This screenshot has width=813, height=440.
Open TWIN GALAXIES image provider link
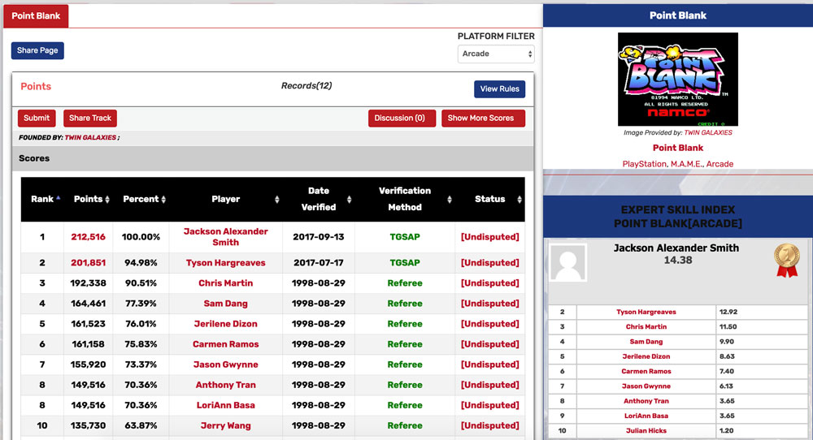click(708, 133)
